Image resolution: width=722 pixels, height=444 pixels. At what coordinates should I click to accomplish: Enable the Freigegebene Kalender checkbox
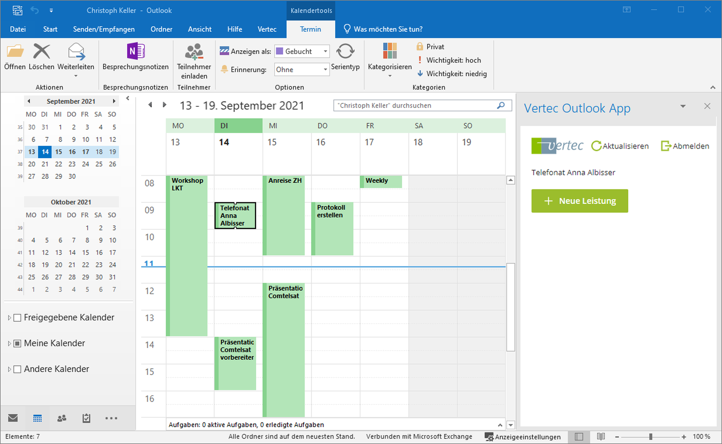(17, 317)
